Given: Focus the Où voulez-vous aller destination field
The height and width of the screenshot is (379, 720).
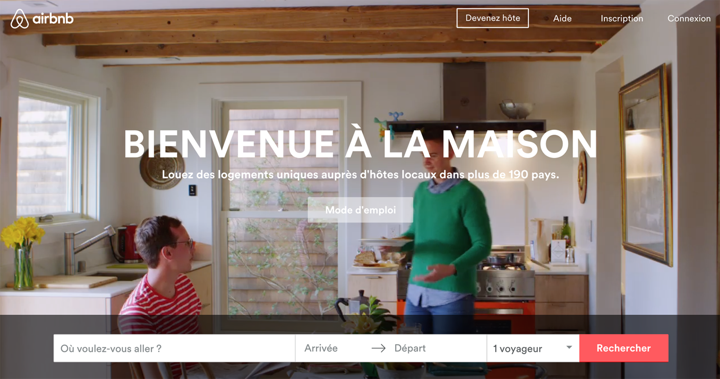Looking at the screenshot, I should pos(174,348).
